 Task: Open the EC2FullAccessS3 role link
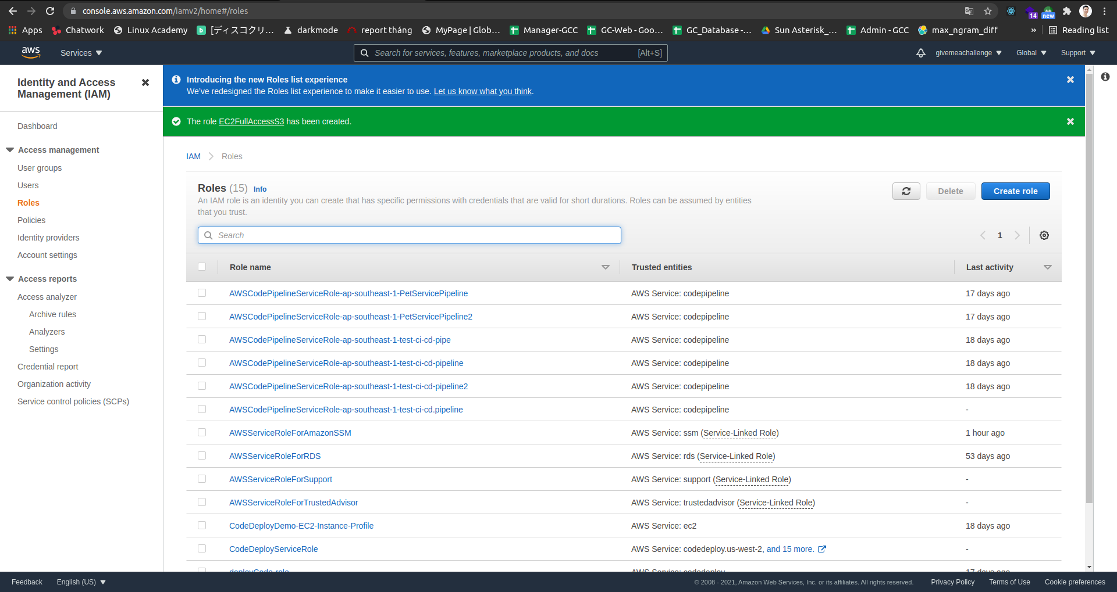[x=251, y=121]
